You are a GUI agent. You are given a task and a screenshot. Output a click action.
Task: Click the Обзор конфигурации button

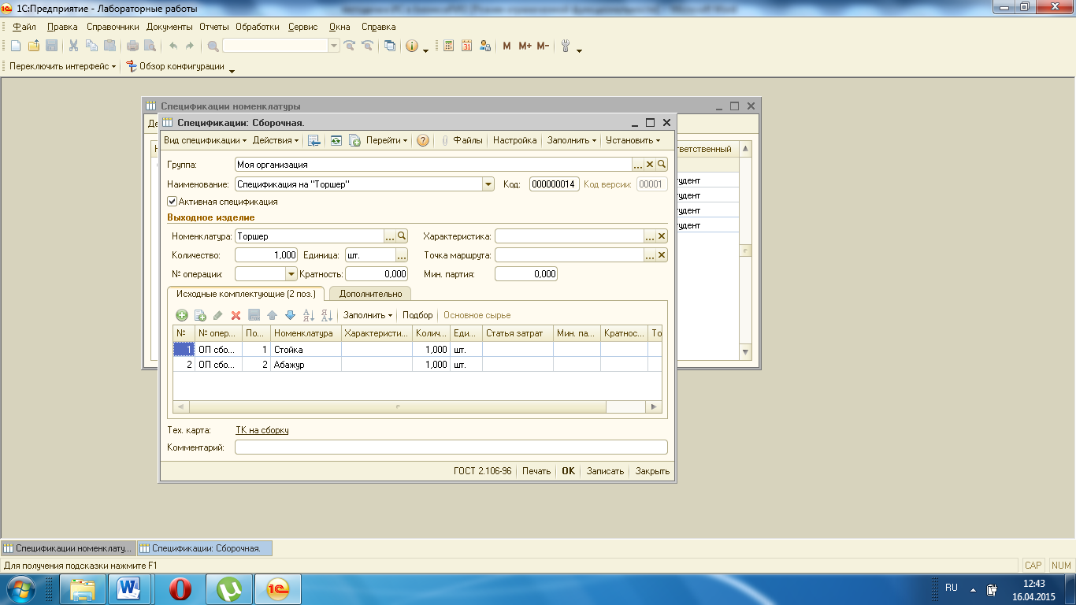point(175,66)
